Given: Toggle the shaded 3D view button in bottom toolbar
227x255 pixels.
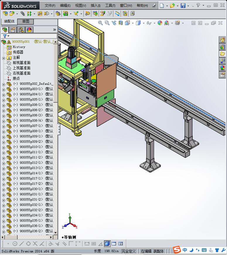Looking at the screenshot, I should 107,244.
